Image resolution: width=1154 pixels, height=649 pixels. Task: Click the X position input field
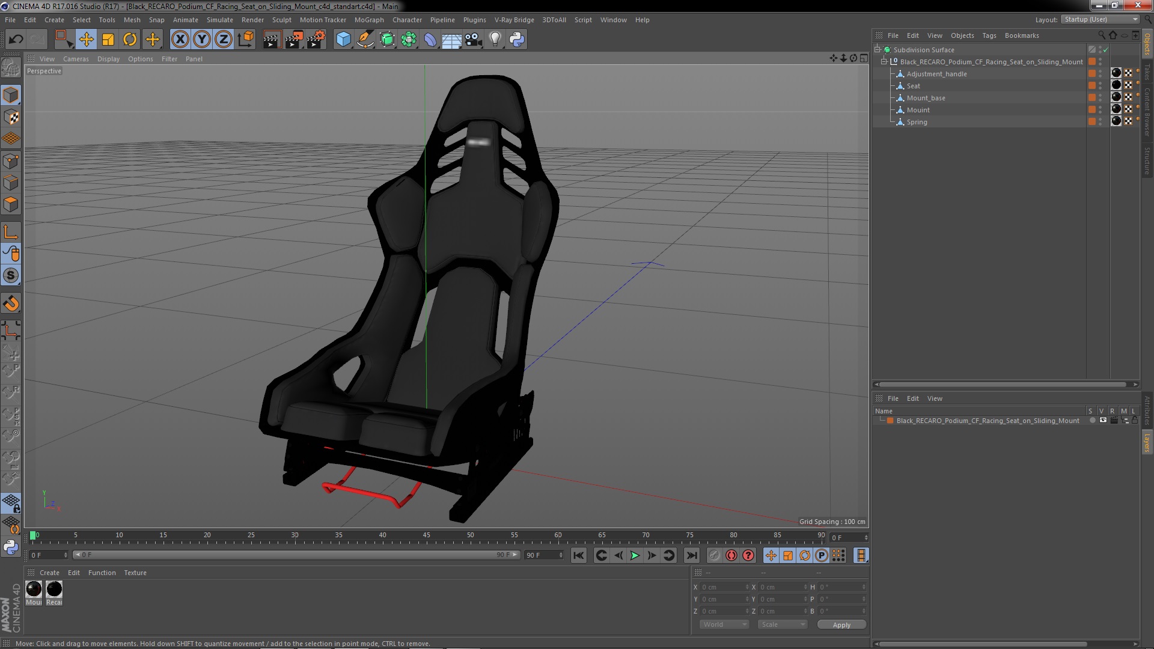(x=724, y=587)
